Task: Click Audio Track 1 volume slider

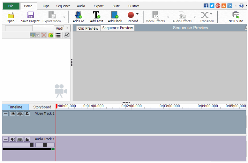Action: pyautogui.click(x=18, y=145)
